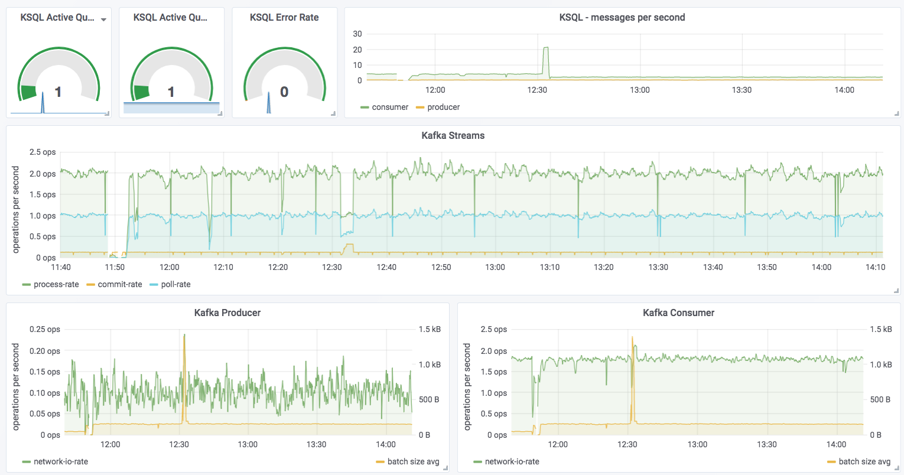Open the dropdown caret beside the first KSQL Active Qu... title

[x=103, y=19]
